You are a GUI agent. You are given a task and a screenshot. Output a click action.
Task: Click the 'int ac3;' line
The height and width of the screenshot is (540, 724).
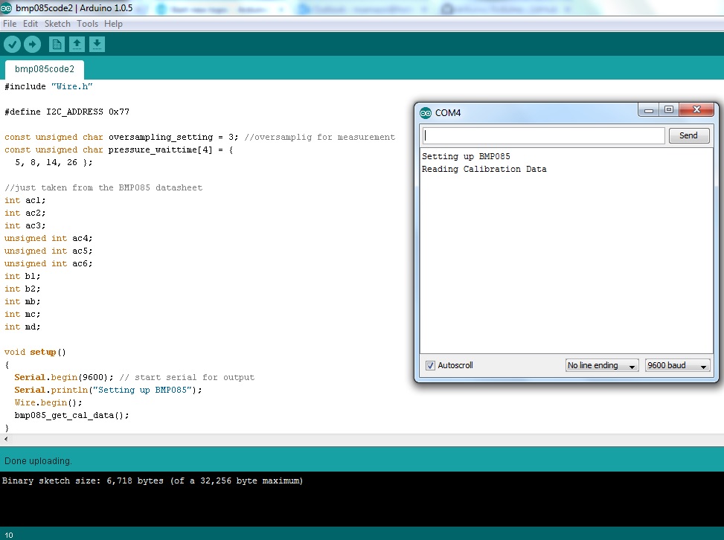click(x=25, y=225)
